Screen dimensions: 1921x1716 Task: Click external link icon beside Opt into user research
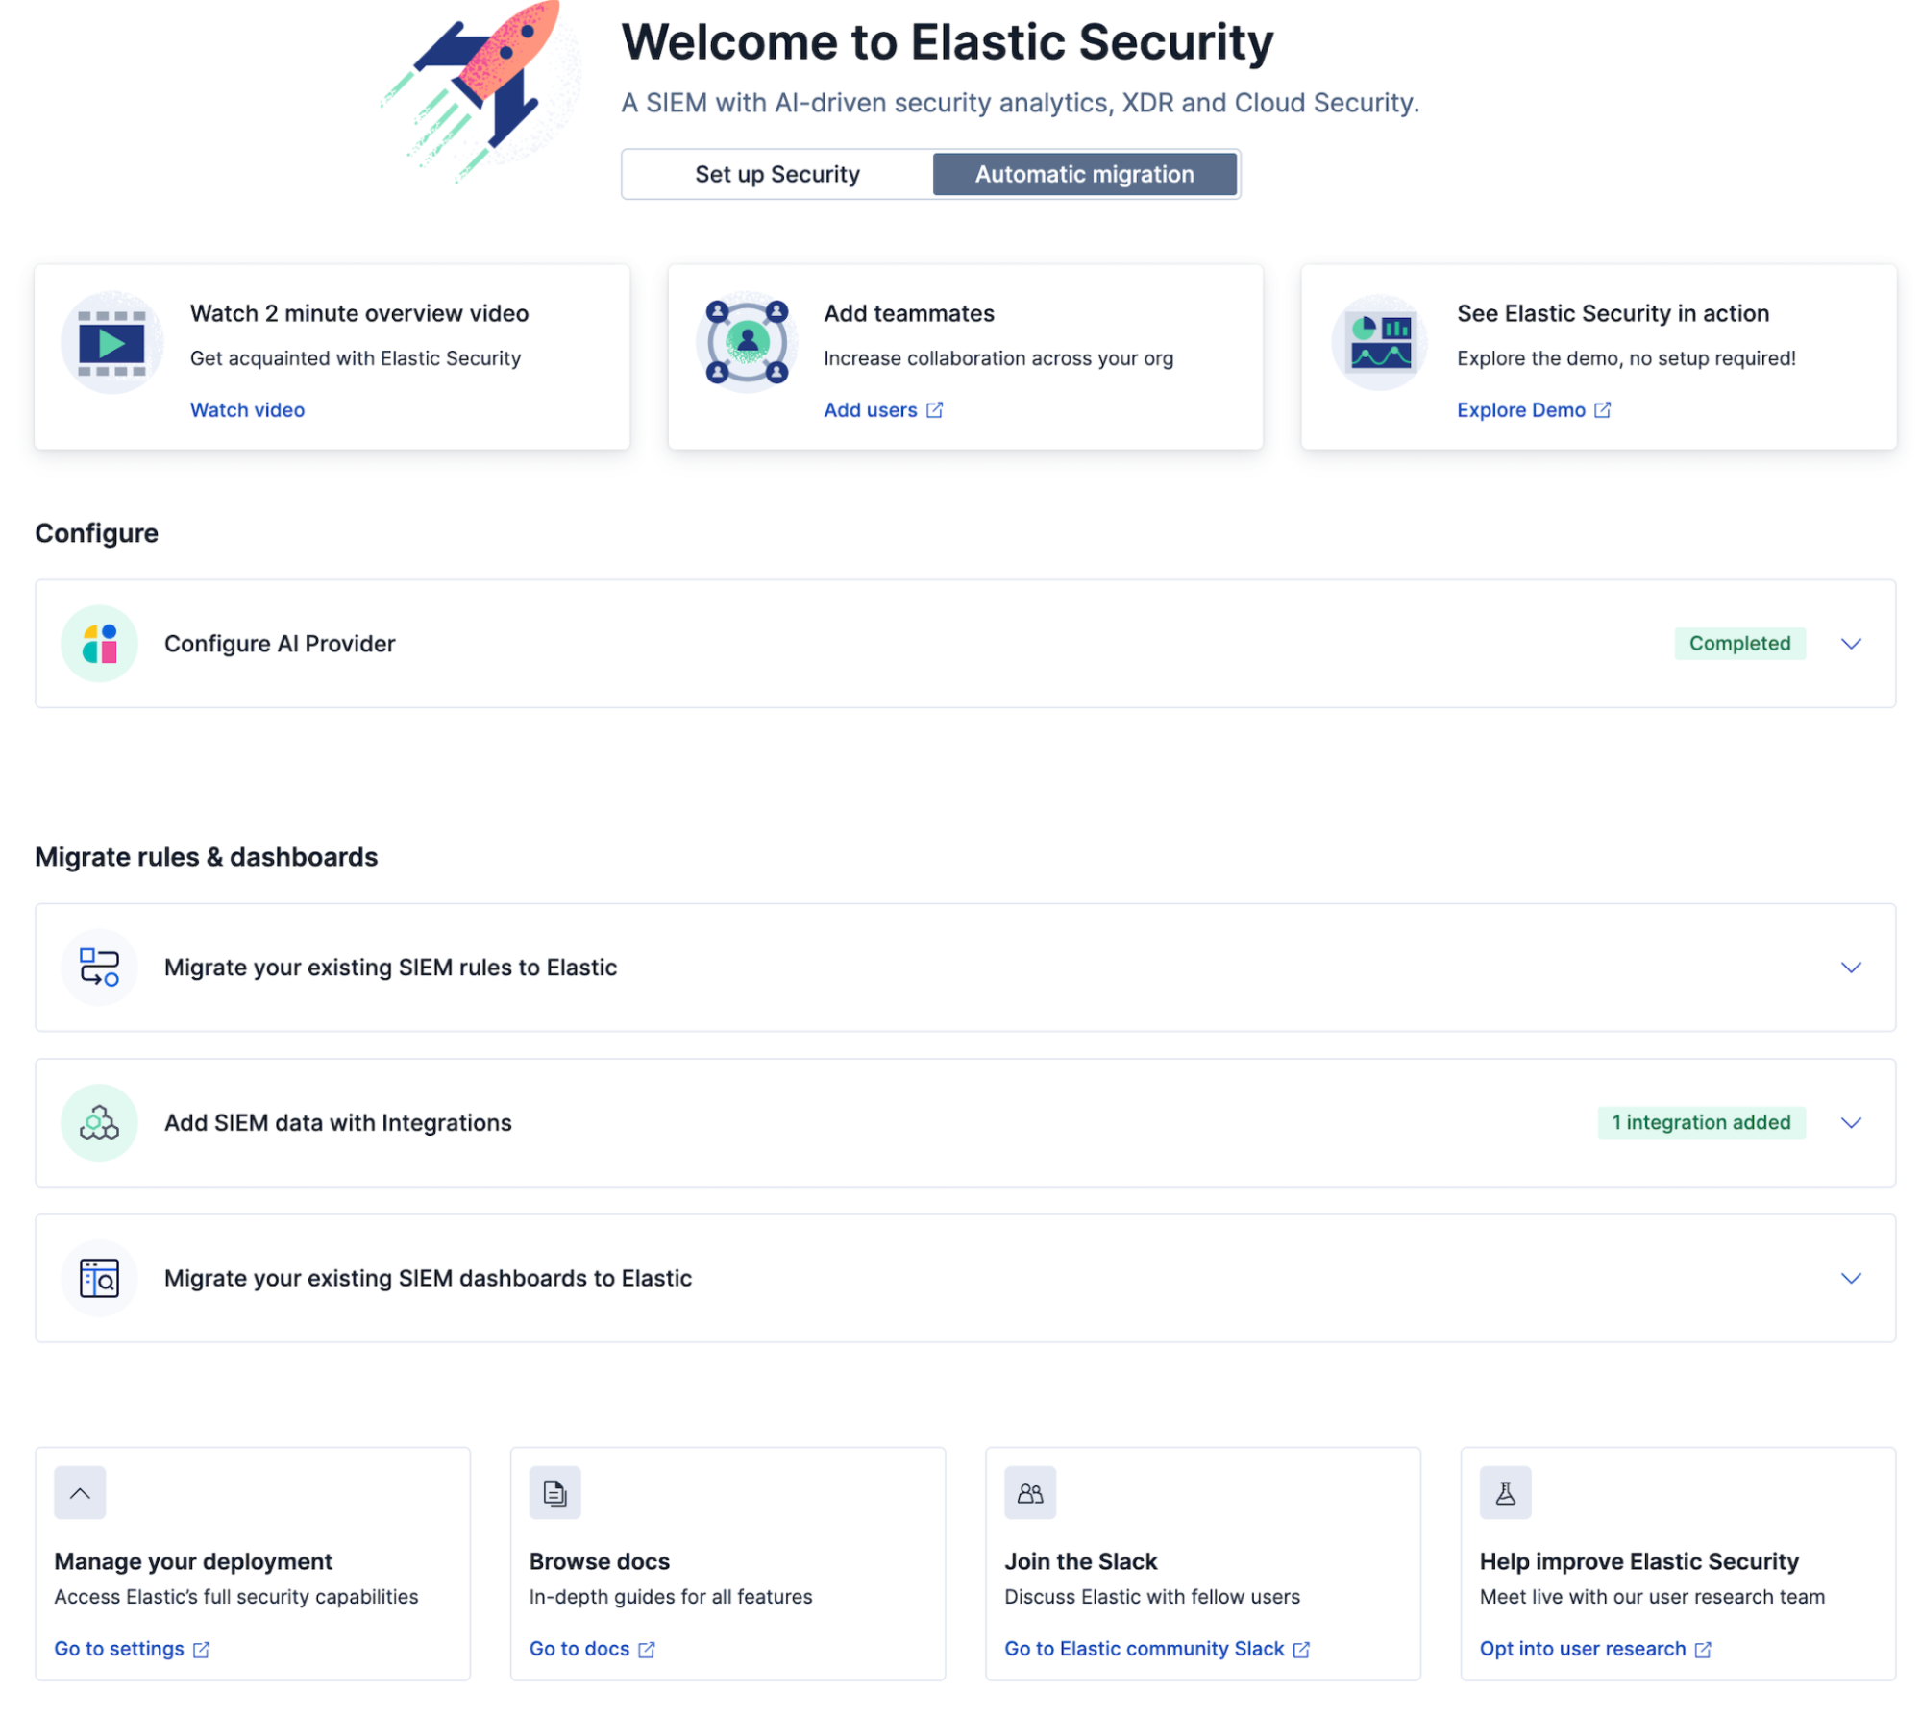[x=1704, y=1650]
